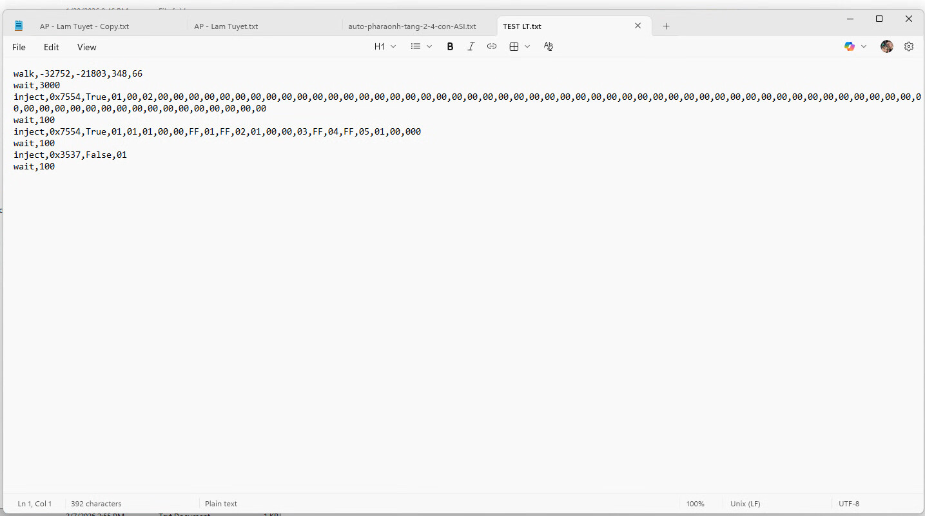Close the TEST LT.txt tab

coord(638,26)
